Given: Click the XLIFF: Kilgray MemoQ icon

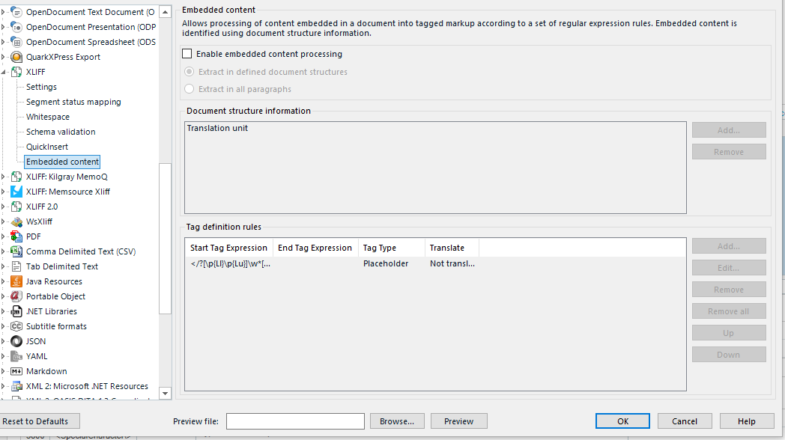Looking at the screenshot, I should [16, 177].
